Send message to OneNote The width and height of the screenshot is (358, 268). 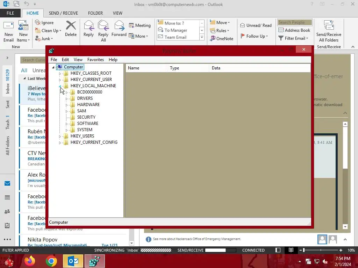(x=222, y=38)
